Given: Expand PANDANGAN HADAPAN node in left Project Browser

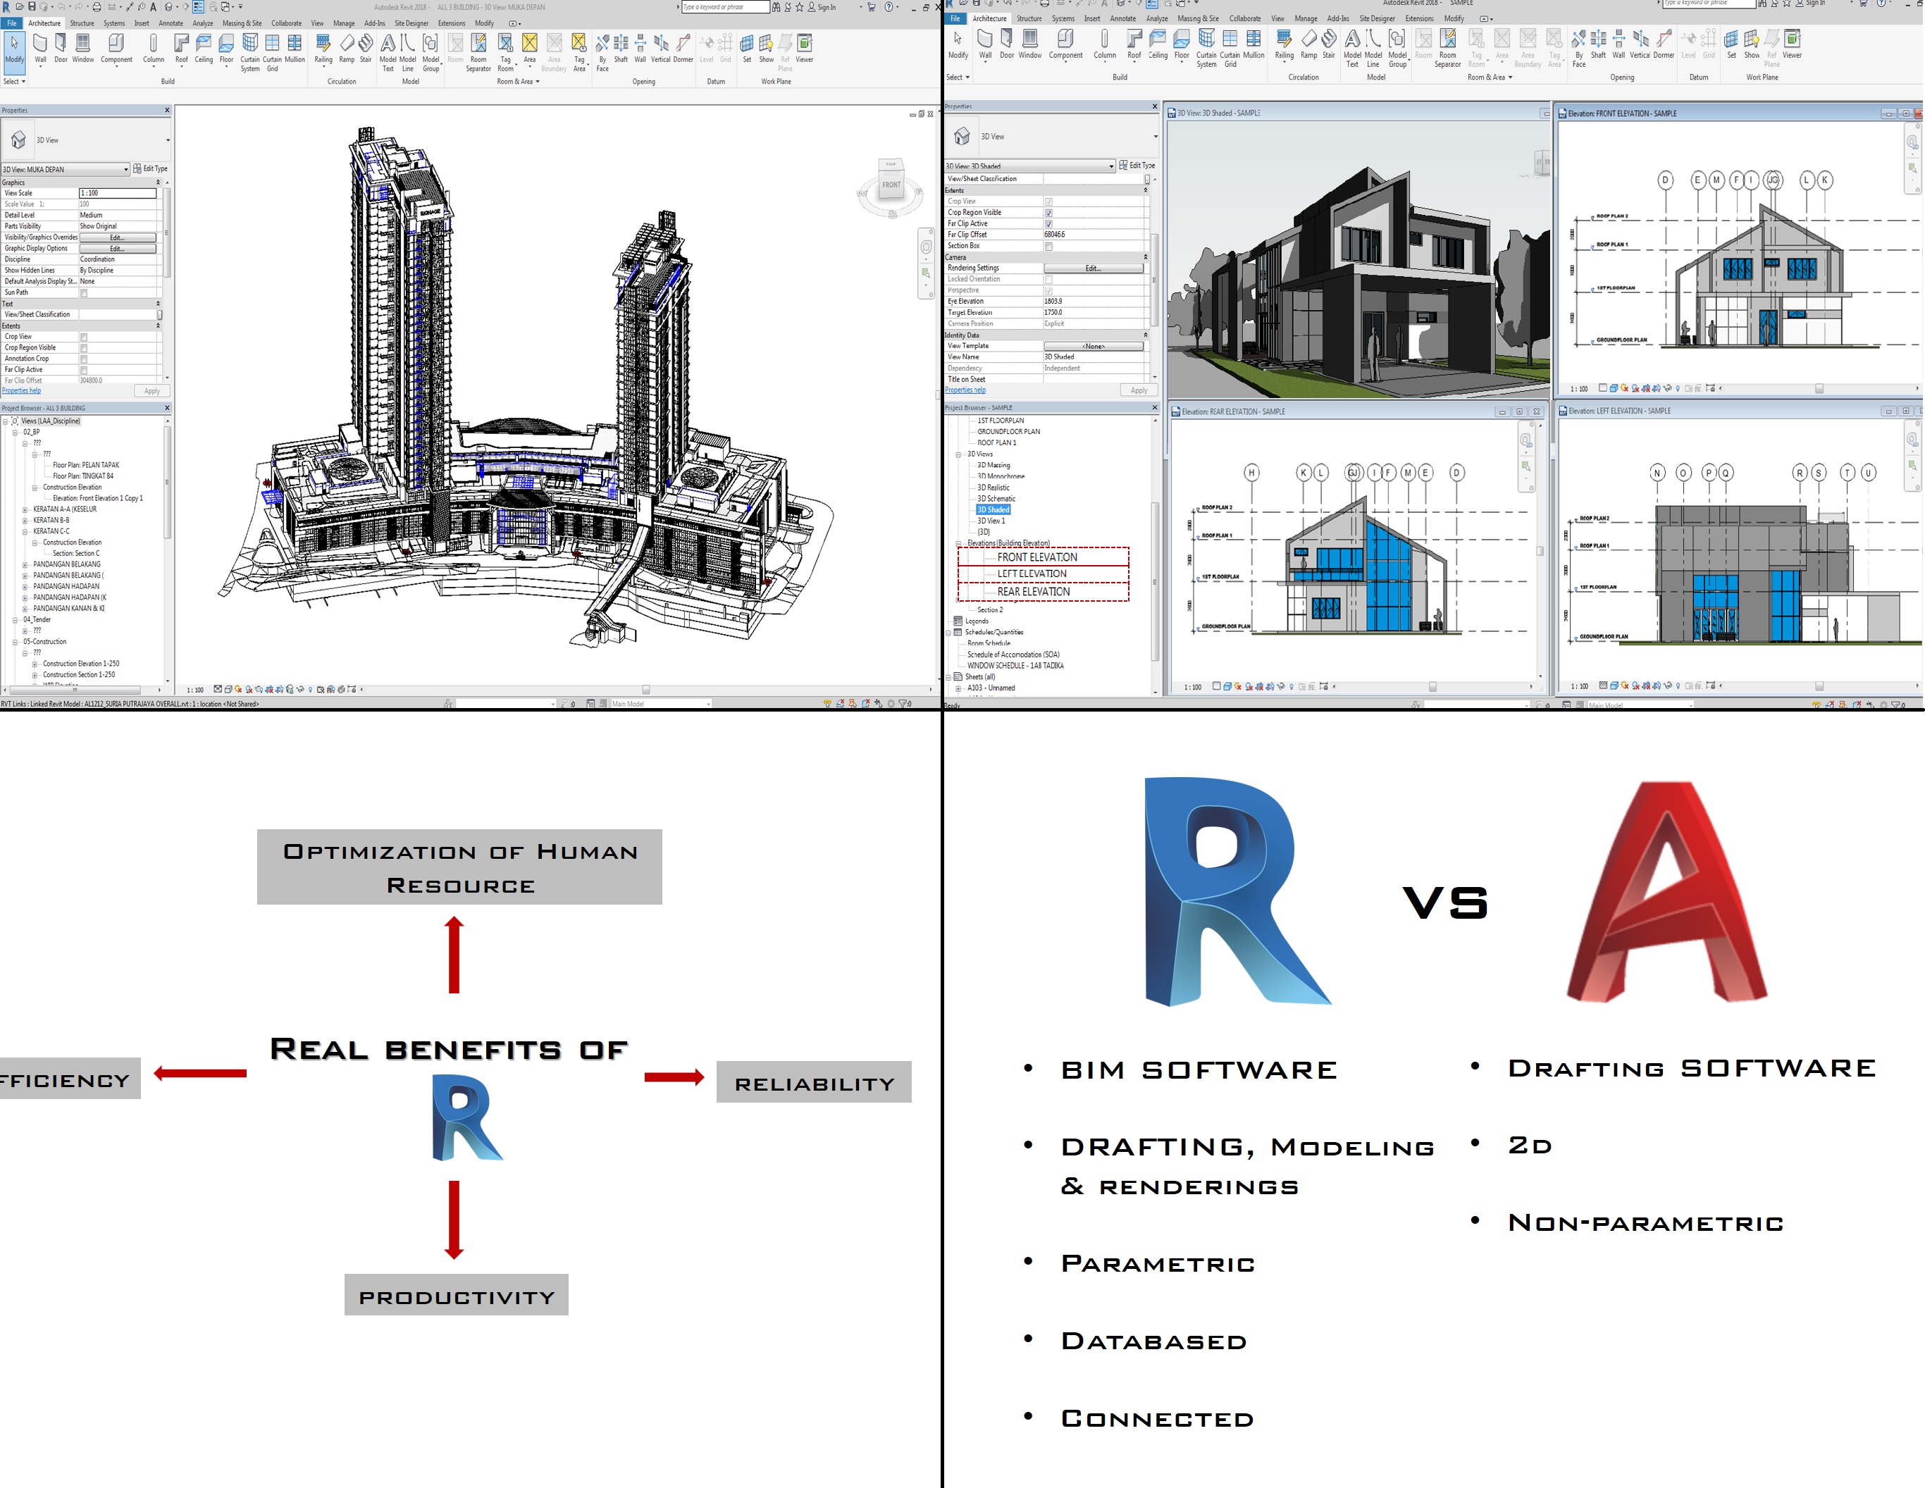Looking at the screenshot, I should [25, 587].
